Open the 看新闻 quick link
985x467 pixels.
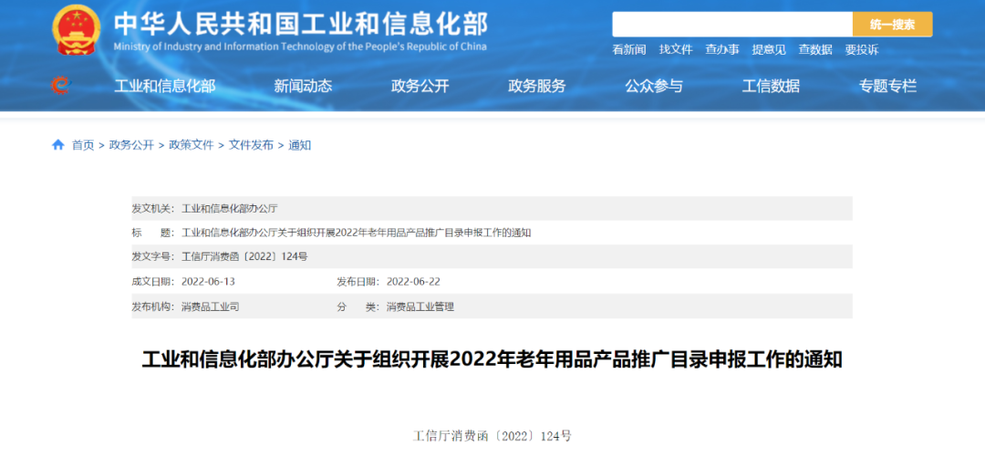point(629,50)
